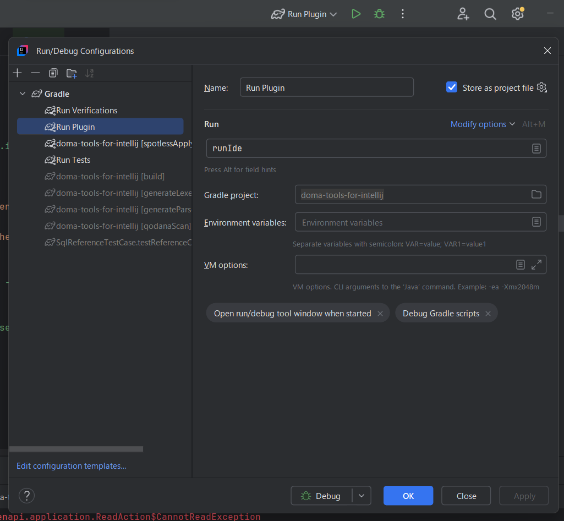Copy the selected configuration

(53, 73)
